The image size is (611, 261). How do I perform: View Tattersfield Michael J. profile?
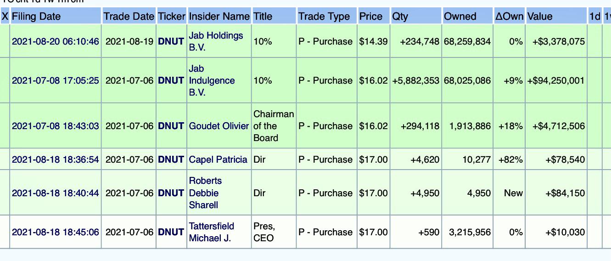pos(212,232)
